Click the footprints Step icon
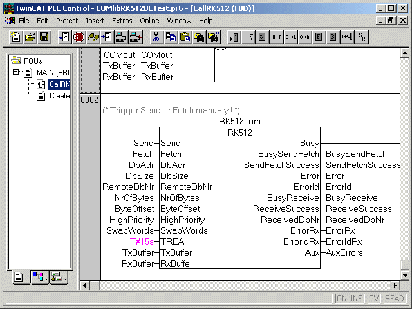The width and height of the screenshot is (412, 309). click(x=93, y=37)
